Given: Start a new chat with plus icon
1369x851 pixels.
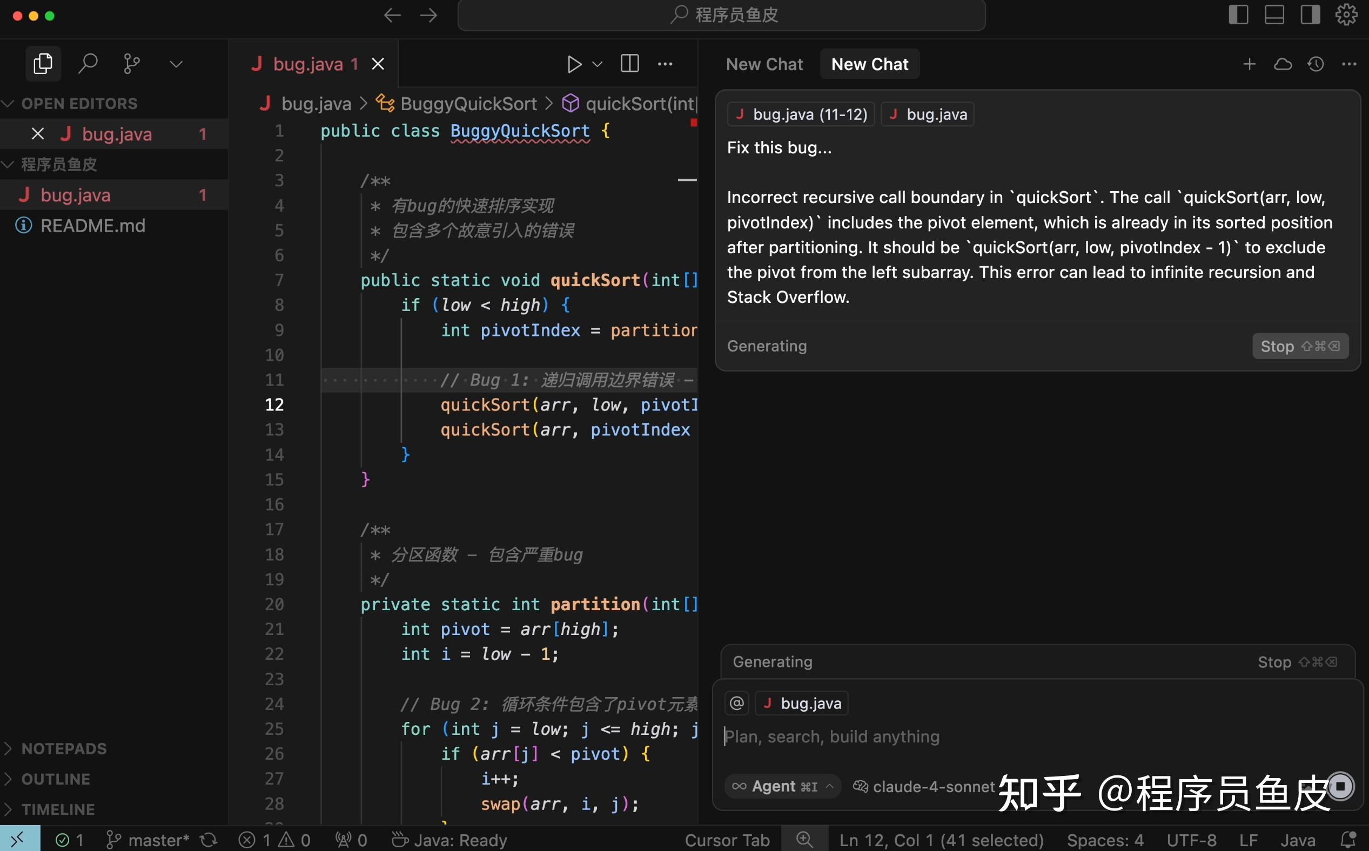Looking at the screenshot, I should point(1249,64).
